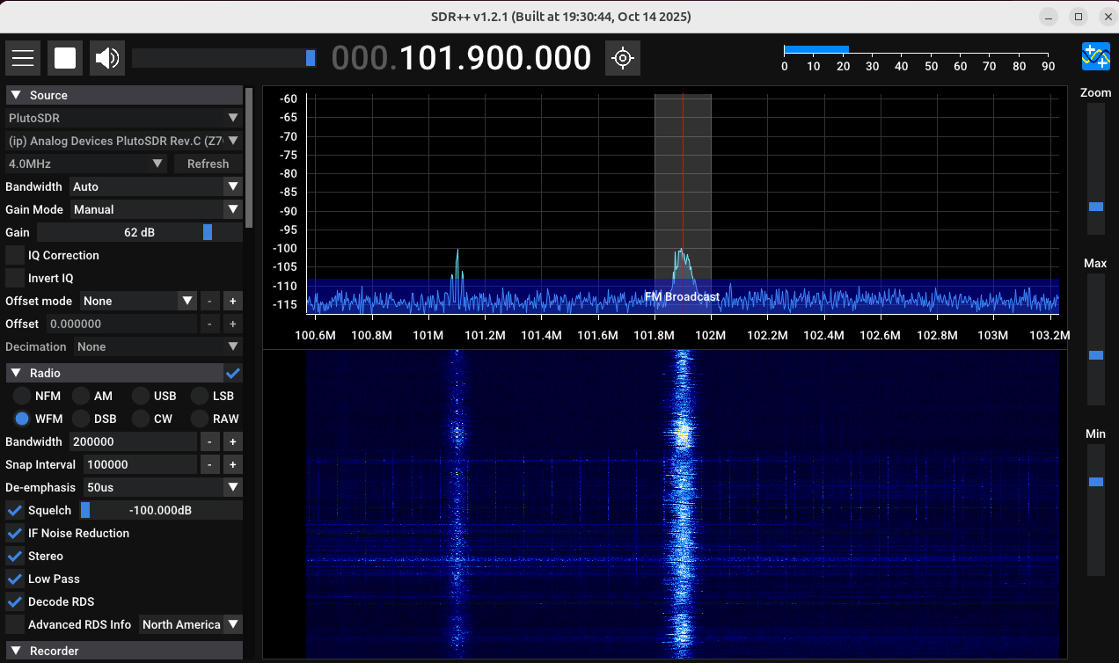Open the De-emphasis dropdown
Screen dimensions: 1119x663
click(x=162, y=487)
